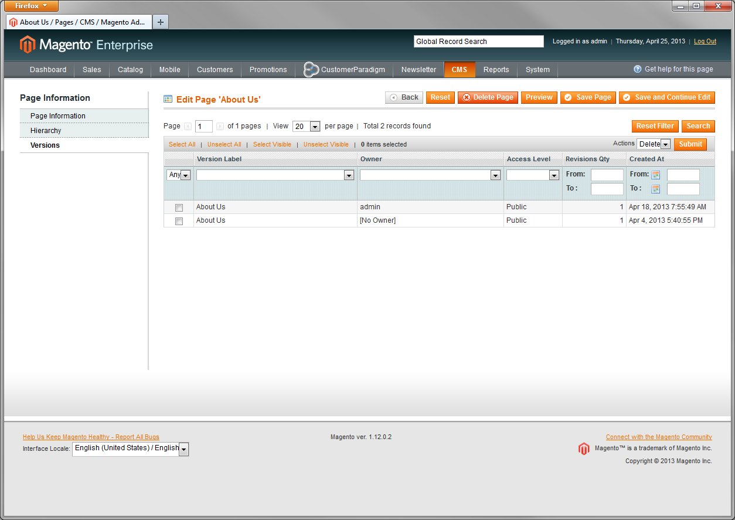735x520 pixels.
Task: Click the Log Out link
Action: (705, 42)
